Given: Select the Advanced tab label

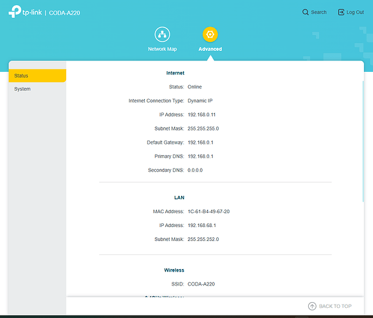Looking at the screenshot, I should (x=210, y=49).
